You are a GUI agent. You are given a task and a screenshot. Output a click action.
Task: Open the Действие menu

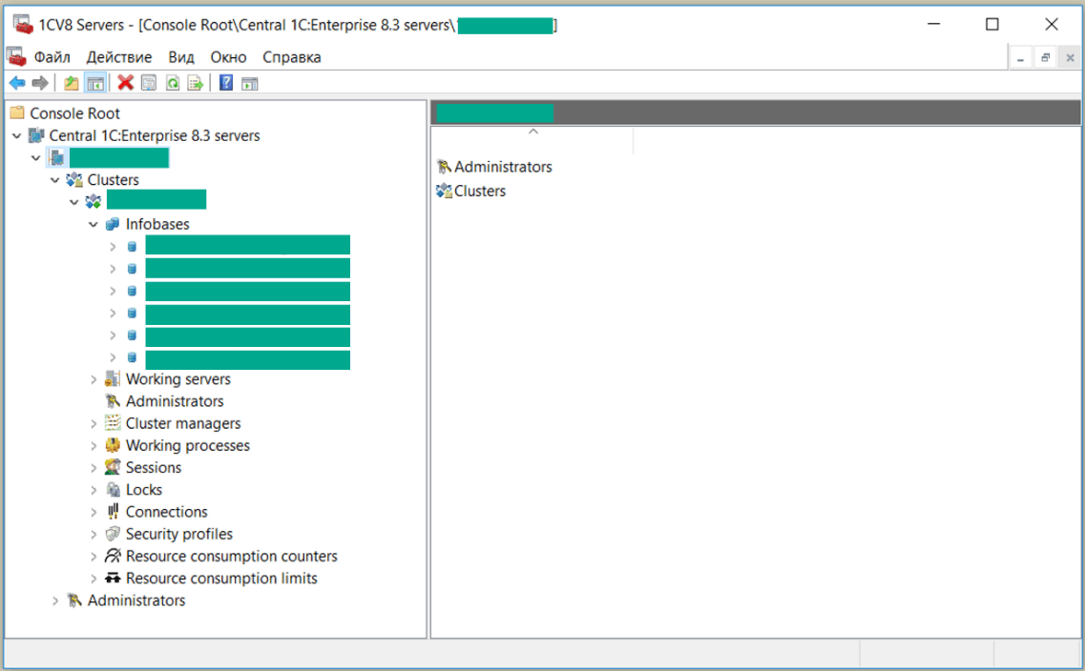click(x=119, y=57)
